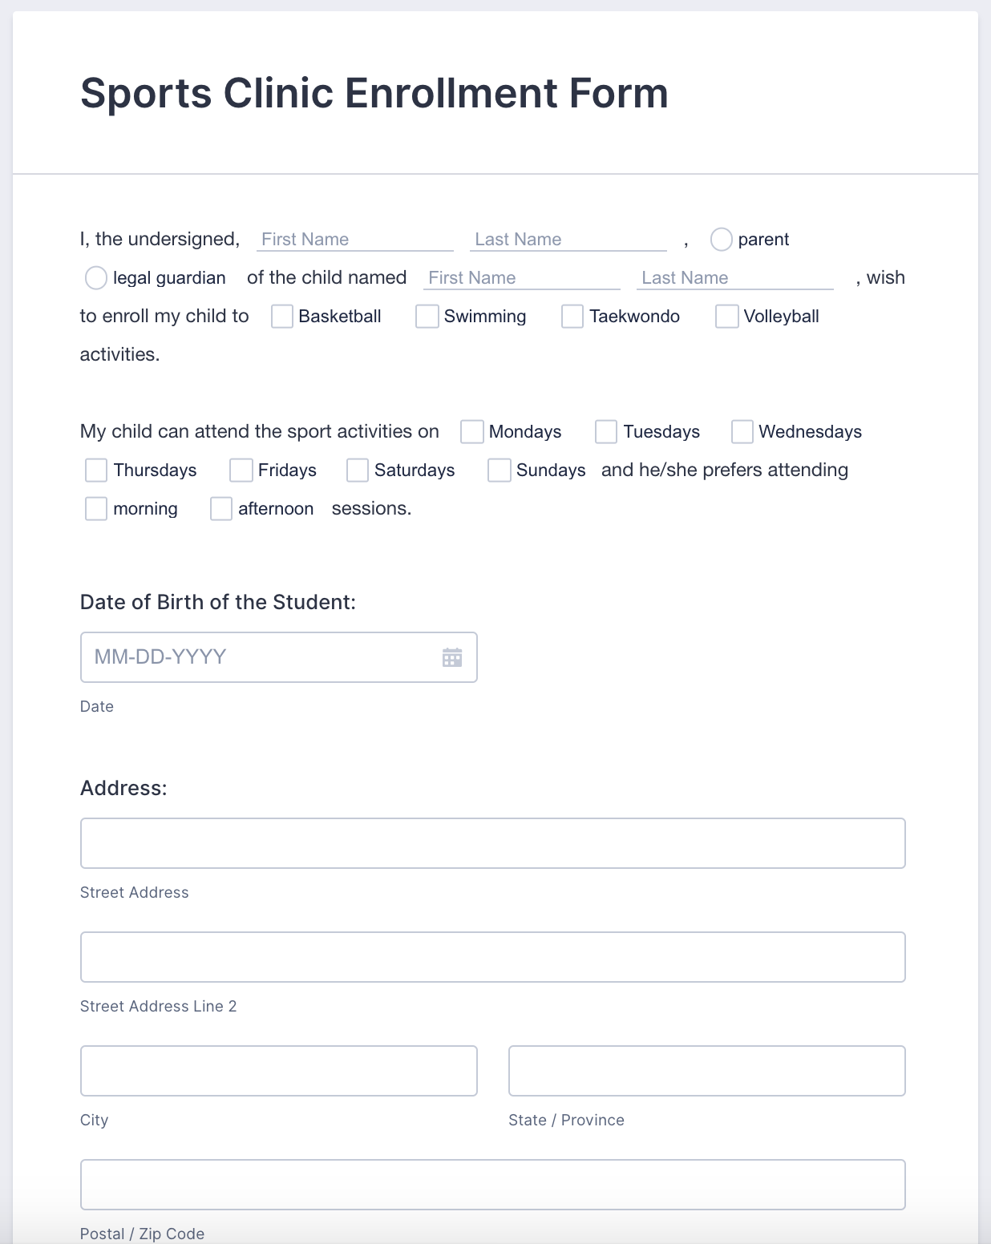
Task: Check the Tuesdays checkbox
Action: tap(605, 431)
